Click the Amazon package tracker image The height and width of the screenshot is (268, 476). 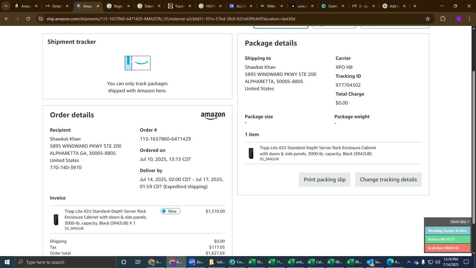[137, 63]
